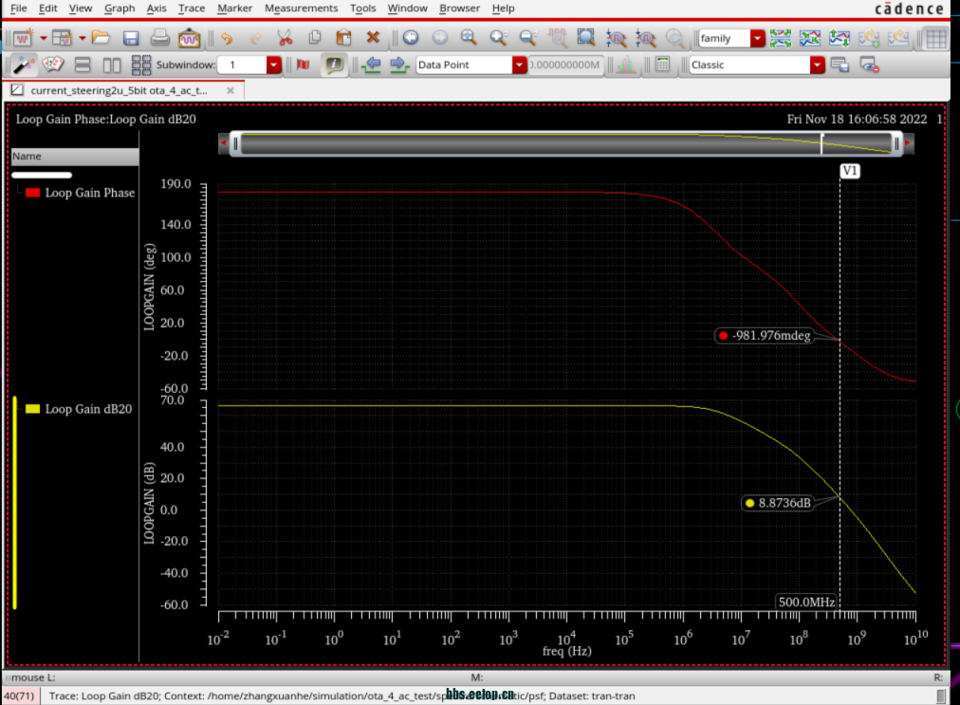Open the Data Point dropdown
The width and height of the screenshot is (960, 705).
click(519, 65)
